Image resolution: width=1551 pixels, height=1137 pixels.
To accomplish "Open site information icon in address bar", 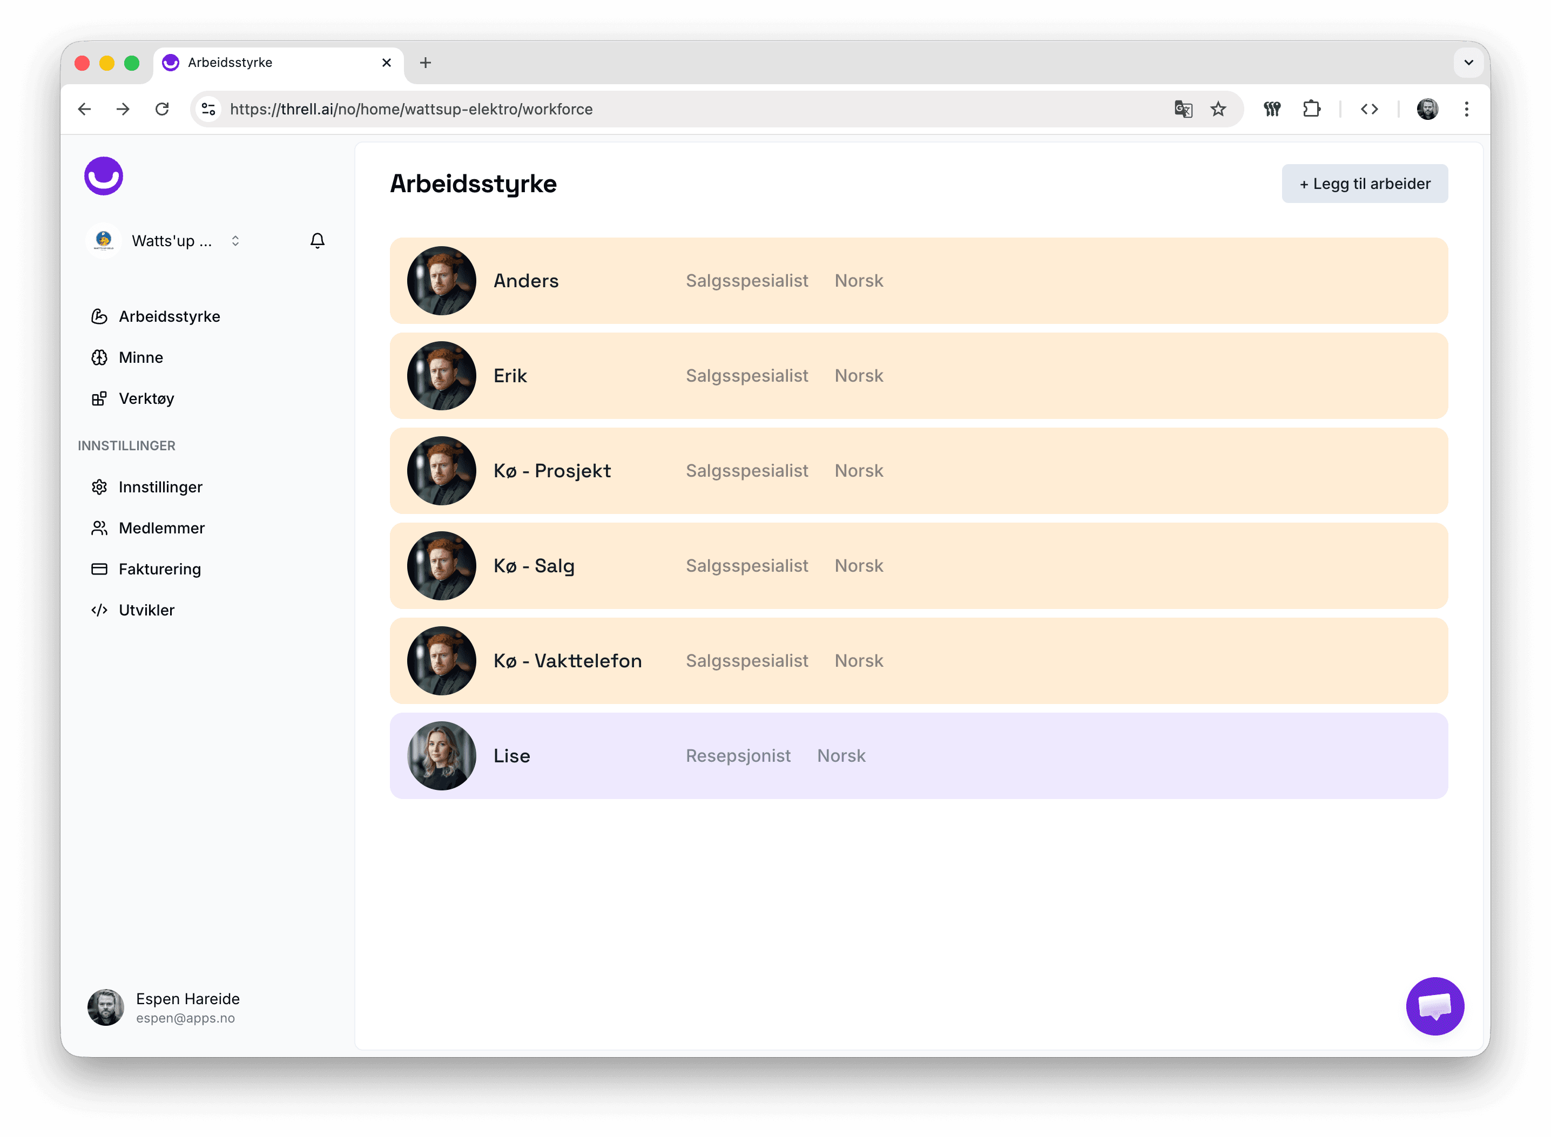I will click(208, 110).
